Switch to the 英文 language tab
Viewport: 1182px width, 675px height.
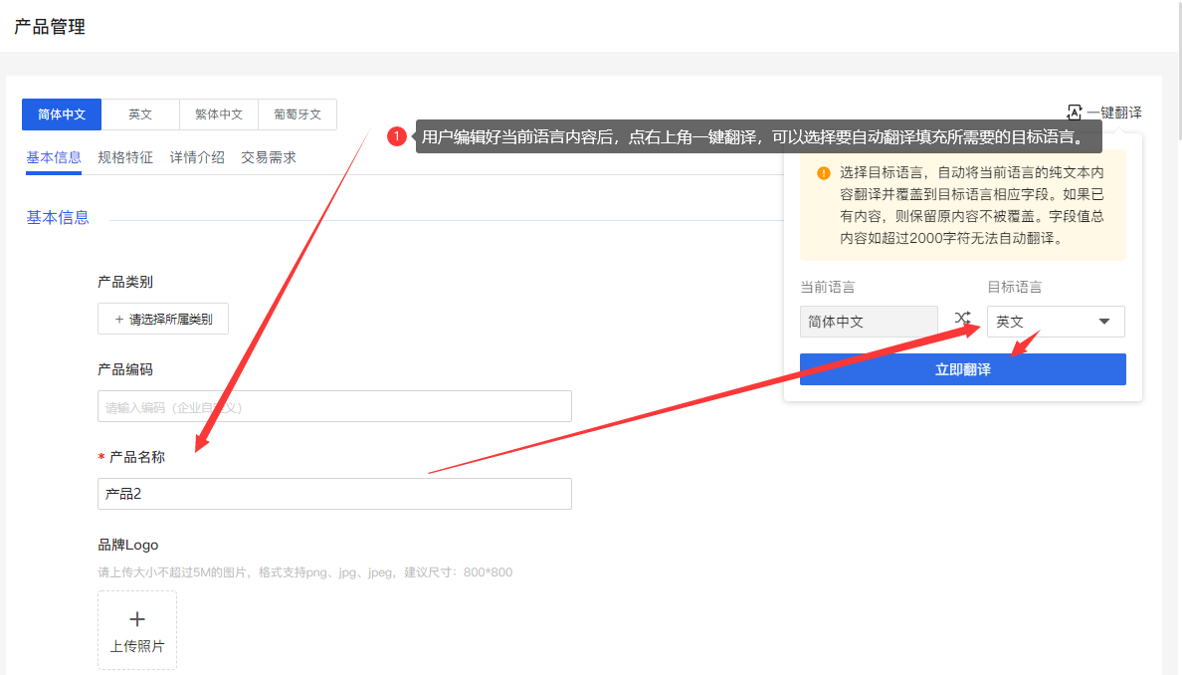[140, 113]
